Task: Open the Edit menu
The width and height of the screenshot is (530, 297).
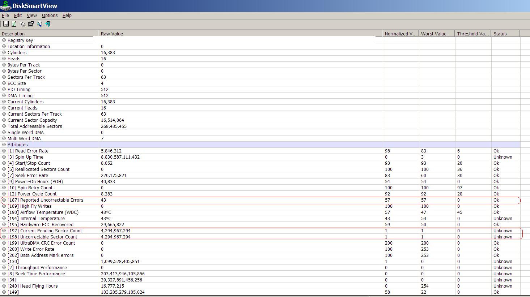Action: [18, 16]
